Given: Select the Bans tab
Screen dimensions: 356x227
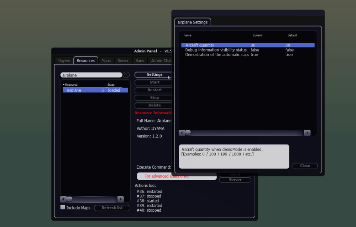Looking at the screenshot, I should coord(140,60).
